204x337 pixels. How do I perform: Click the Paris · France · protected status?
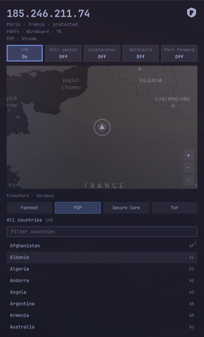click(x=42, y=25)
